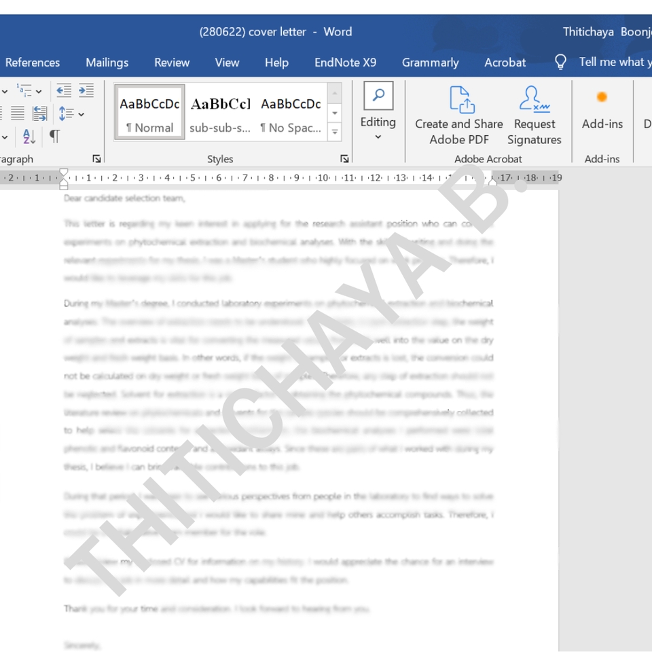Click the Tell me what search field
The width and height of the screenshot is (652, 652).
[615, 62]
